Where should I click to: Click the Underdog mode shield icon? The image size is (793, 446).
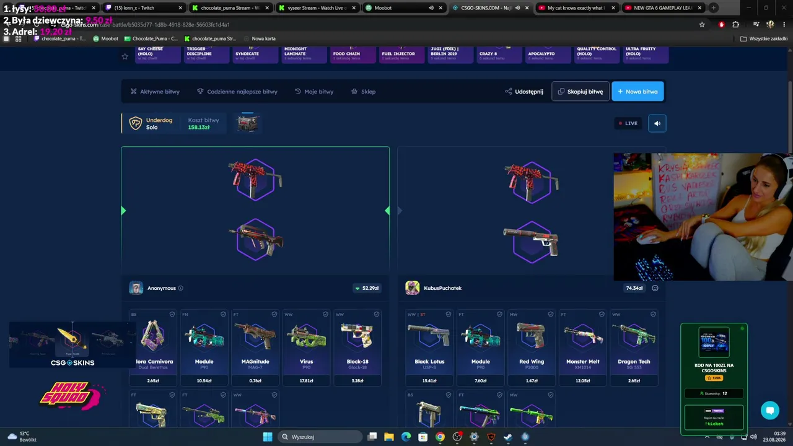pos(135,123)
